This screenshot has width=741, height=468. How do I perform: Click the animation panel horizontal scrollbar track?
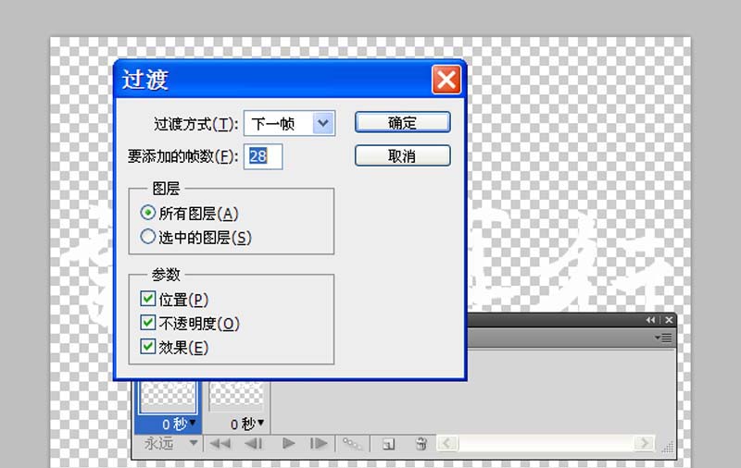click(546, 443)
